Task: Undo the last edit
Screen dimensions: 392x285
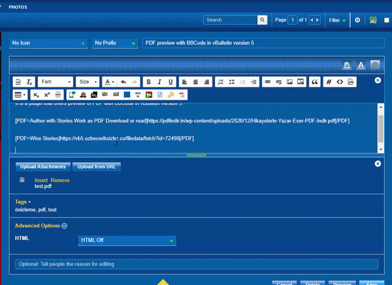Action: [123, 82]
